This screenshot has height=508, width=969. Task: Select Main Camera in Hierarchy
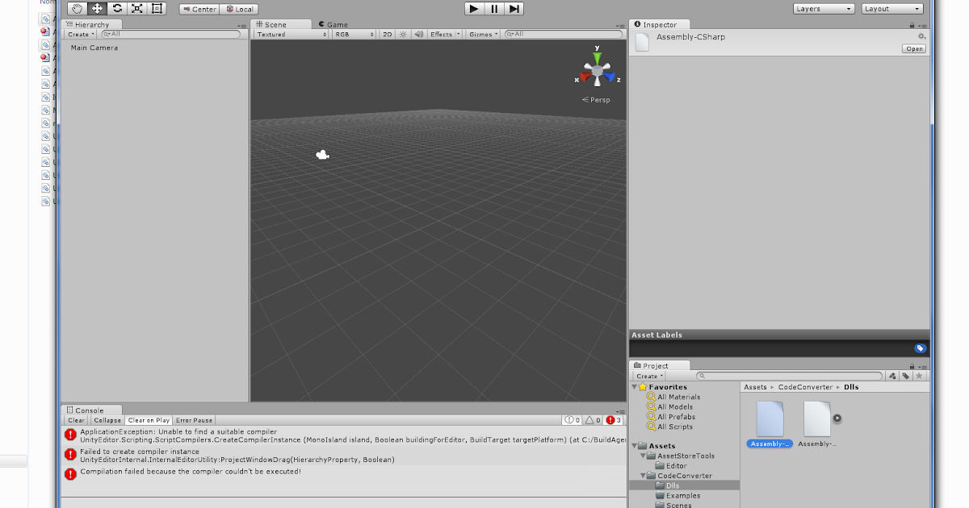pos(94,48)
